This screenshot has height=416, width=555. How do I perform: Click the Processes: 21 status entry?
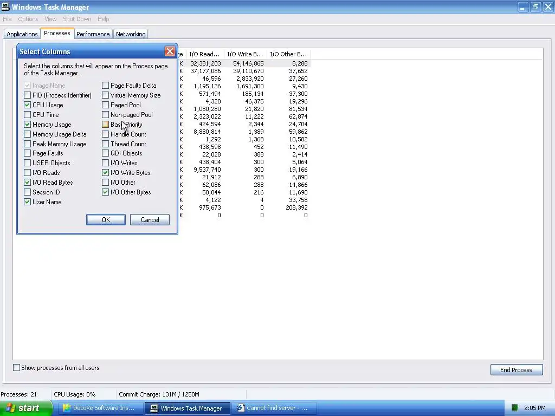(19, 394)
